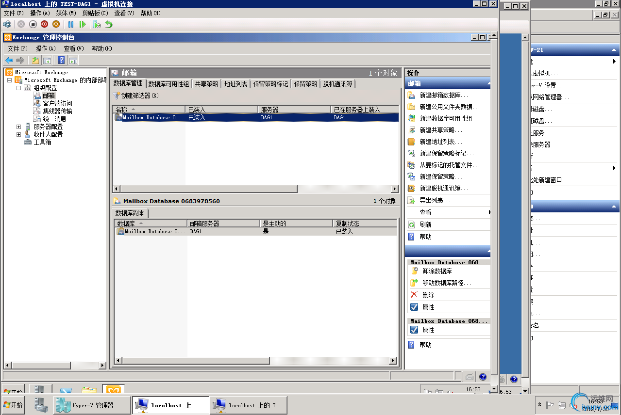Screen dimensions: 621x415
Task: Switch to 数据库可用性组 tab
Action: pyautogui.click(x=168, y=84)
